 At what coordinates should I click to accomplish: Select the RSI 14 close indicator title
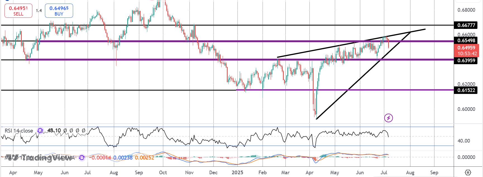point(19,131)
